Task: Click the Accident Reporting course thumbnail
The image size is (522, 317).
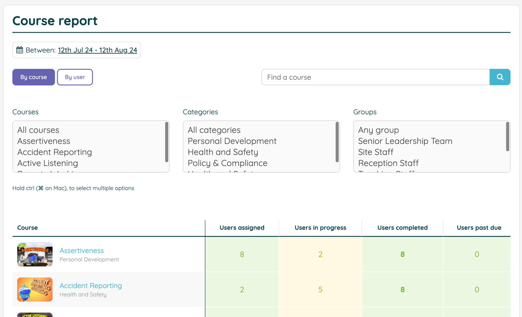Action: click(35, 289)
